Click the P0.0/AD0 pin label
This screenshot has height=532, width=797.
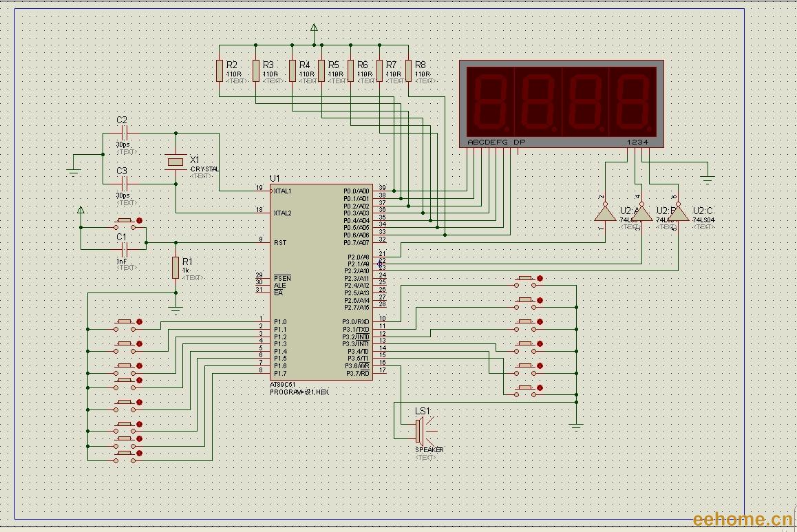pyautogui.click(x=357, y=191)
